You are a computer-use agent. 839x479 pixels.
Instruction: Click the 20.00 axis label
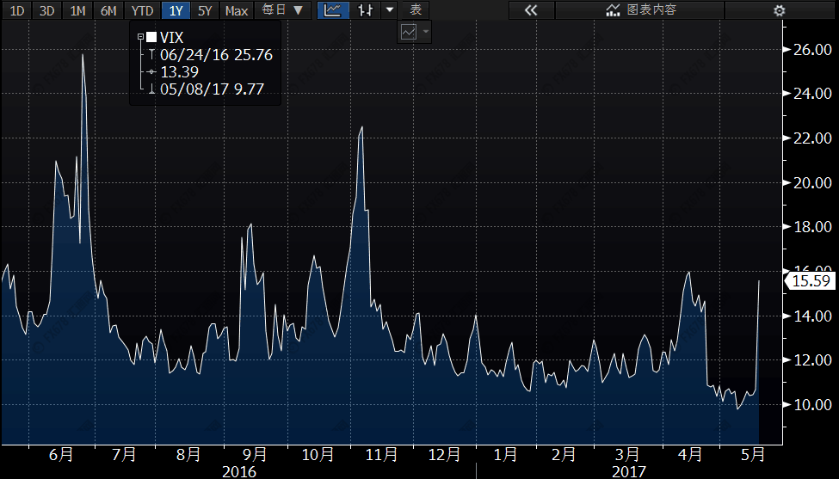(813, 183)
